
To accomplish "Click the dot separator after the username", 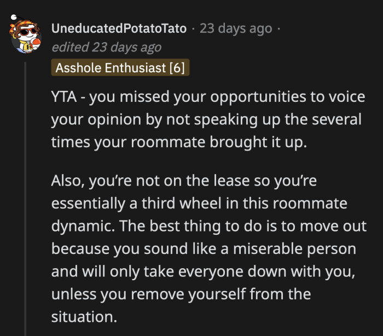I will coord(194,28).
